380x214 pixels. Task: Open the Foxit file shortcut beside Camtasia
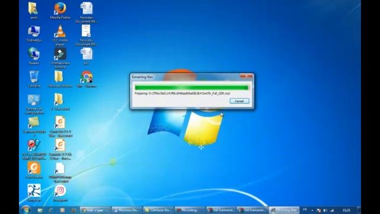pos(60,127)
